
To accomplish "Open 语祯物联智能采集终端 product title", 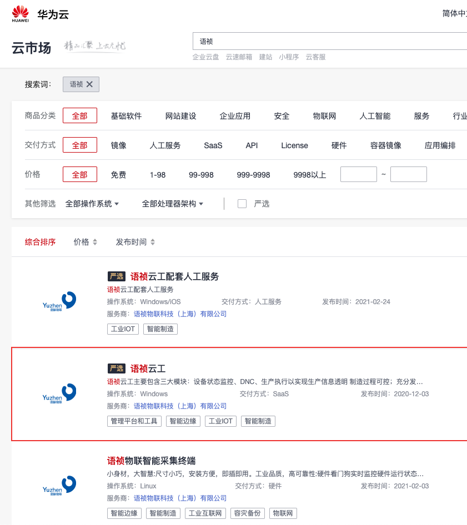I will pyautogui.click(x=152, y=461).
